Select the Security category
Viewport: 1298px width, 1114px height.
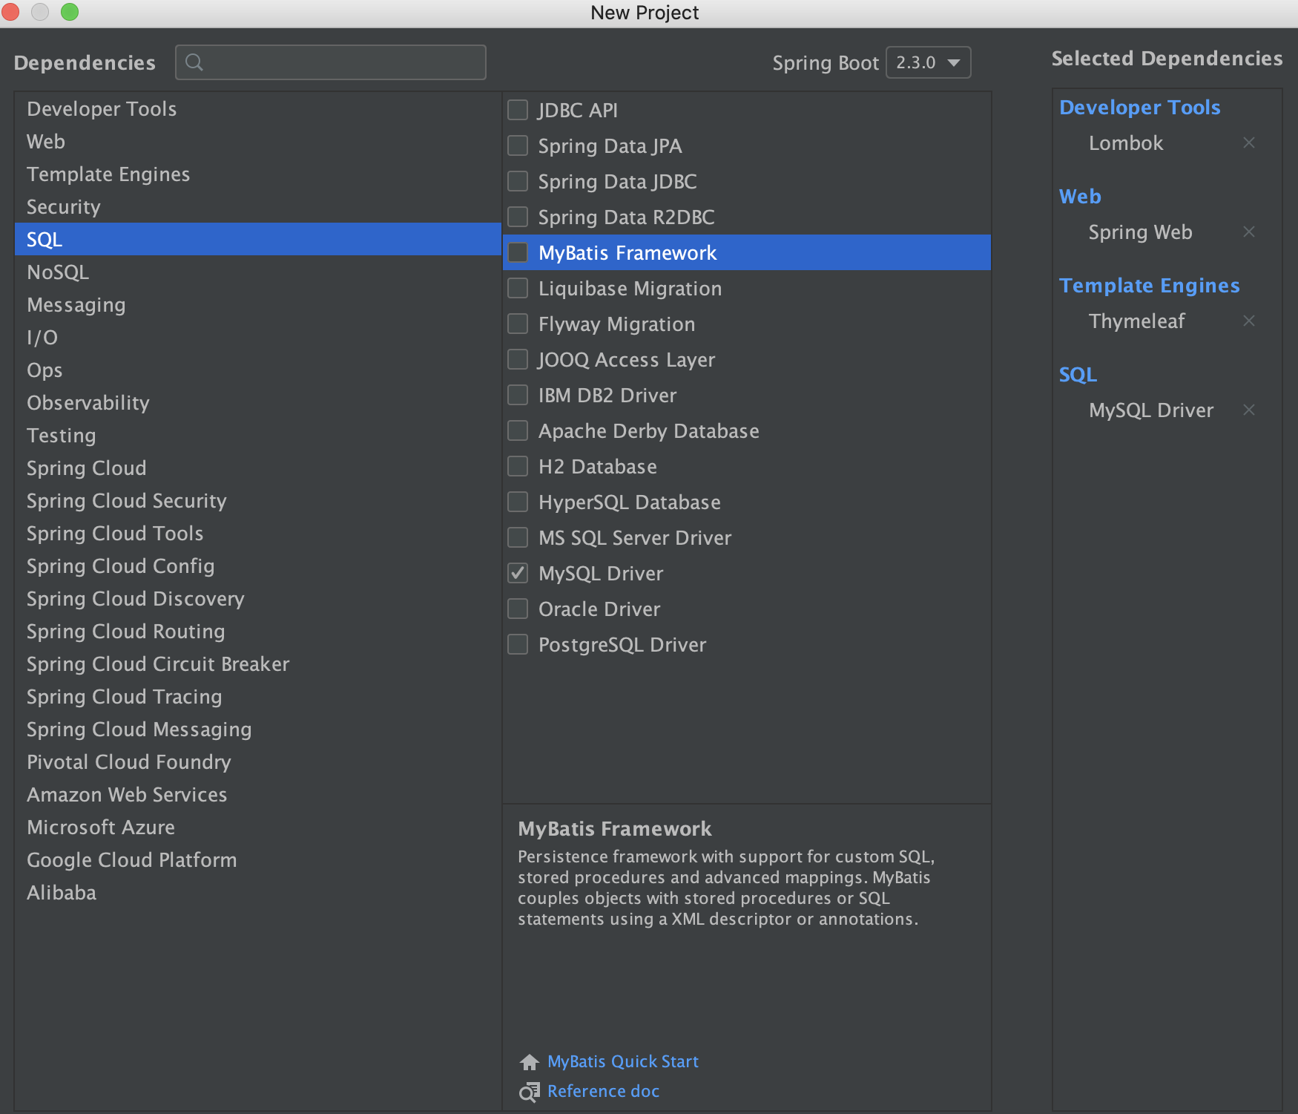pos(257,206)
